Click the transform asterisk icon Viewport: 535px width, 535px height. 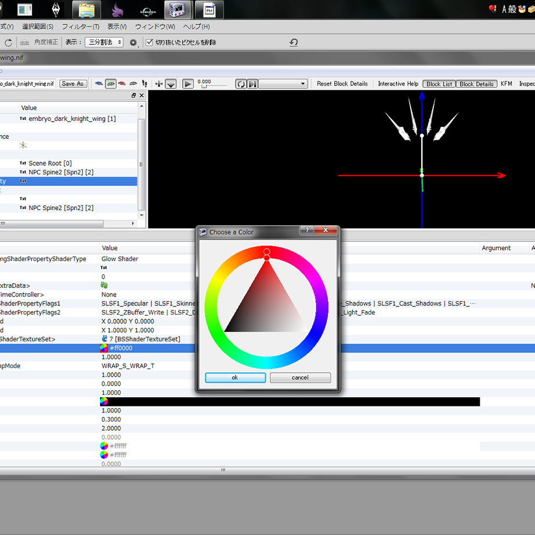click(x=23, y=145)
